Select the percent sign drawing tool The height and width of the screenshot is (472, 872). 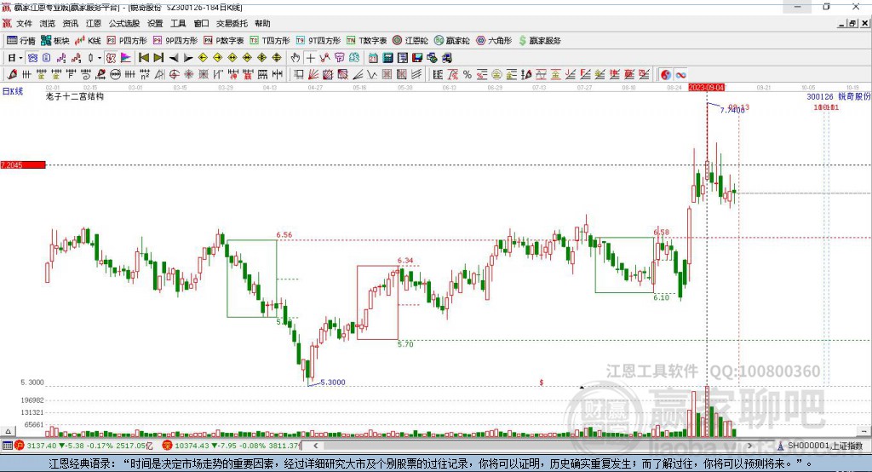[x=468, y=75]
